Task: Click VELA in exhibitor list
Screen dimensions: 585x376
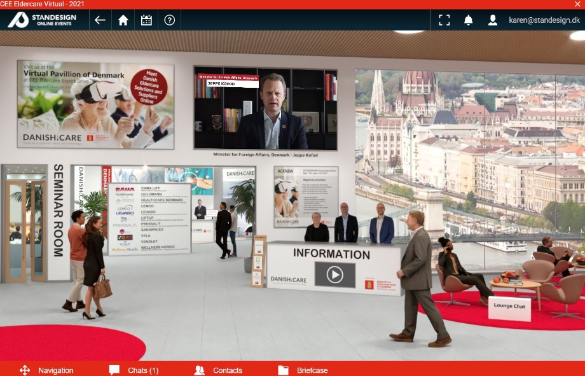Action: [146, 235]
